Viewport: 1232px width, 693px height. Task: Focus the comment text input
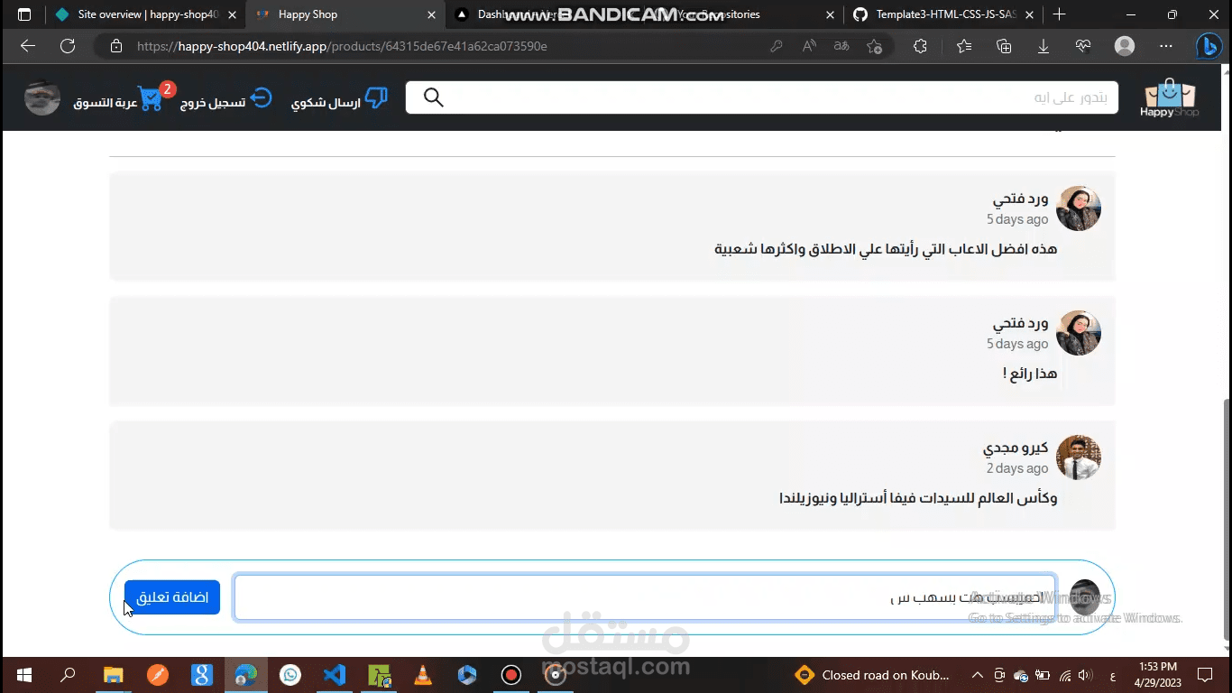tap(645, 597)
